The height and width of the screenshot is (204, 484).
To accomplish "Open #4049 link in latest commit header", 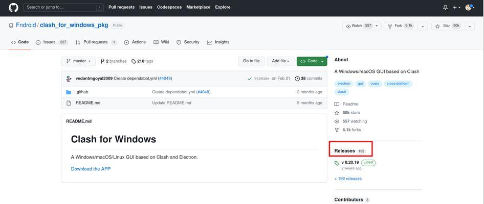I will pos(165,79).
